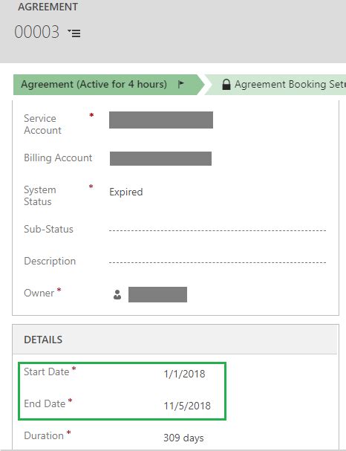This screenshot has width=346, height=451.
Task: Click the Start Date field label
Action: pyautogui.click(x=47, y=371)
